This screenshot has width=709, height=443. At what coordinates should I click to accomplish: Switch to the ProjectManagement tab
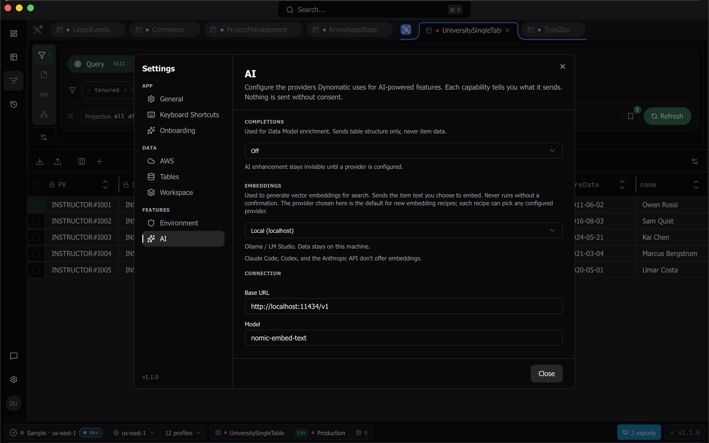253,30
